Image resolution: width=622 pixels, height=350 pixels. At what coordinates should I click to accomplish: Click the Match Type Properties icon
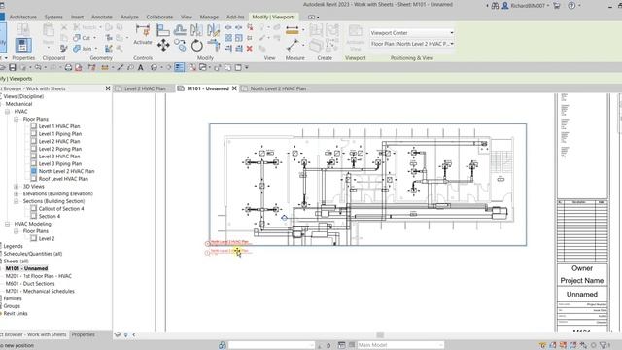click(63, 48)
